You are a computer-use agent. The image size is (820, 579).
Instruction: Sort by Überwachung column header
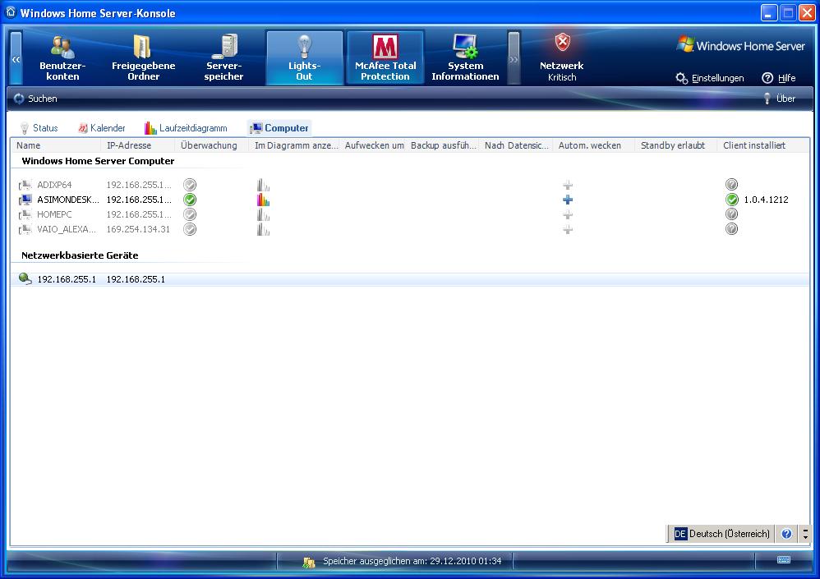pyautogui.click(x=212, y=145)
